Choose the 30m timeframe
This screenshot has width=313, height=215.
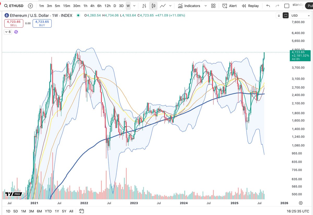[77, 6]
